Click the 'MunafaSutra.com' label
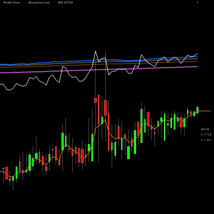This screenshot has height=214, width=214. point(39,3)
